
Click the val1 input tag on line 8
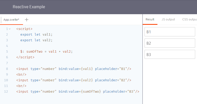(74, 69)
